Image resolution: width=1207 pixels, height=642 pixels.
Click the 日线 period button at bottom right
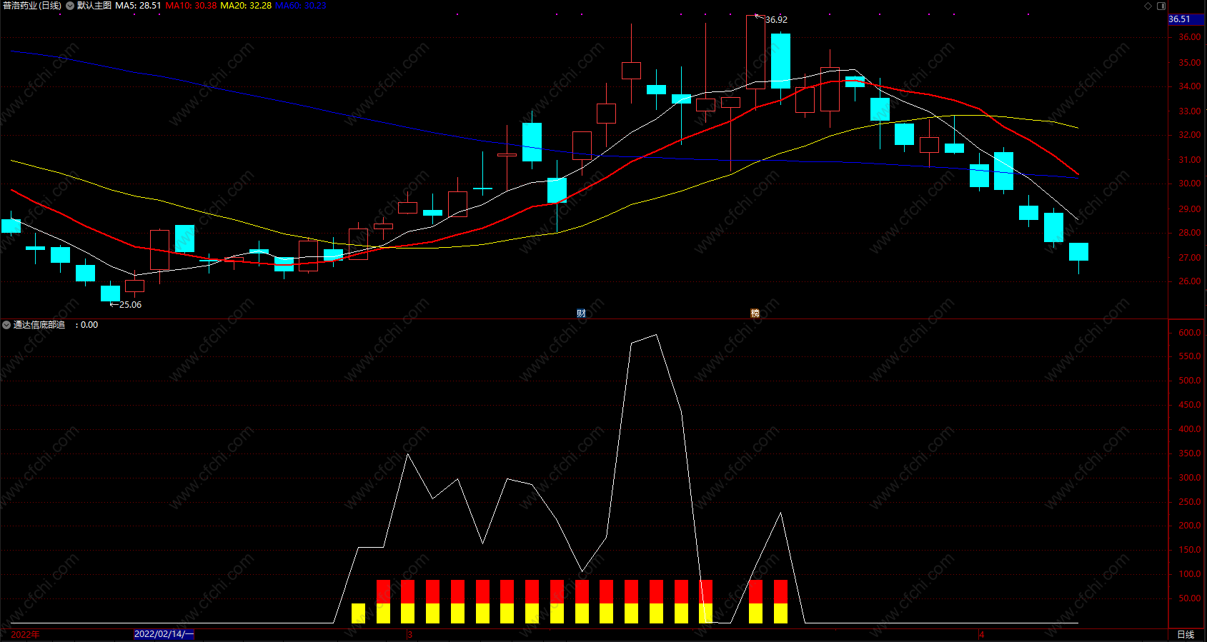(x=1186, y=635)
